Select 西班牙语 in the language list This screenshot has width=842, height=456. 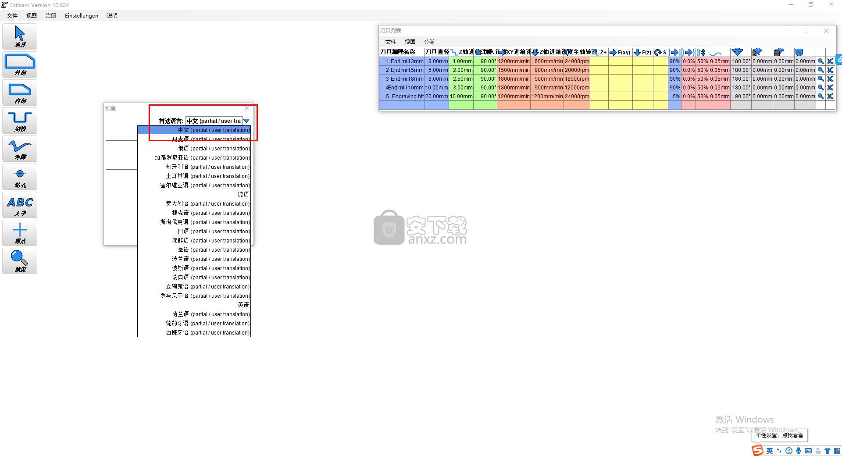click(194, 332)
